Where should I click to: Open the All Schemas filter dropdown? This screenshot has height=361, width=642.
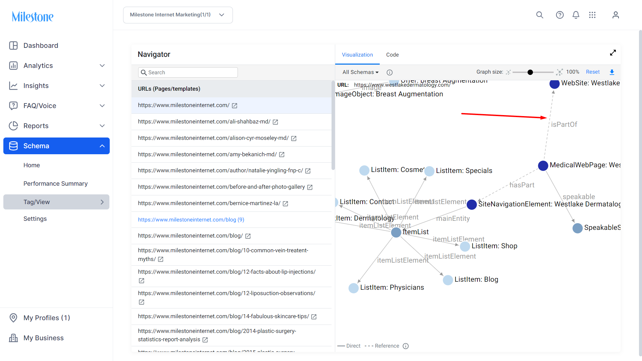(x=361, y=72)
